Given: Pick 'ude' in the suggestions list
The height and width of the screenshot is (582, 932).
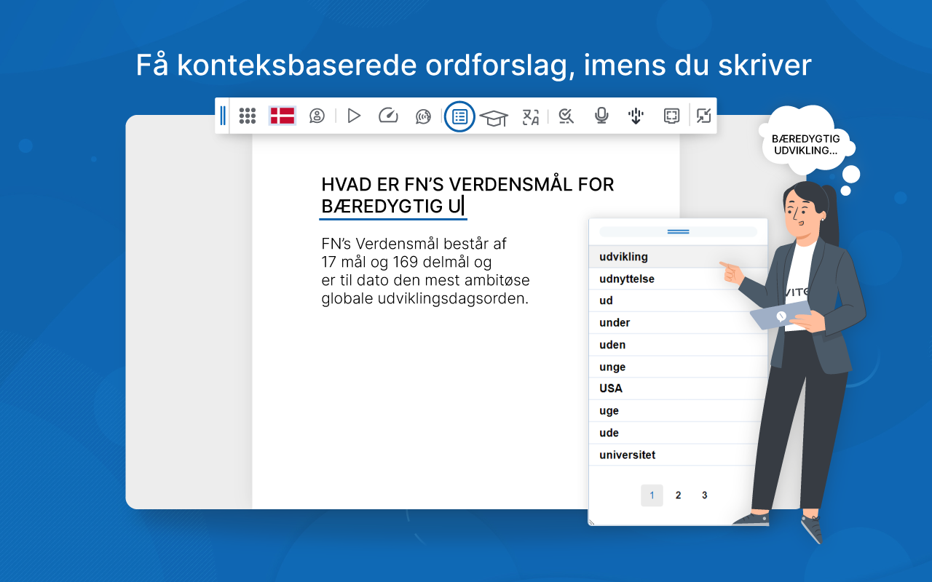Looking at the screenshot, I should click(x=678, y=433).
